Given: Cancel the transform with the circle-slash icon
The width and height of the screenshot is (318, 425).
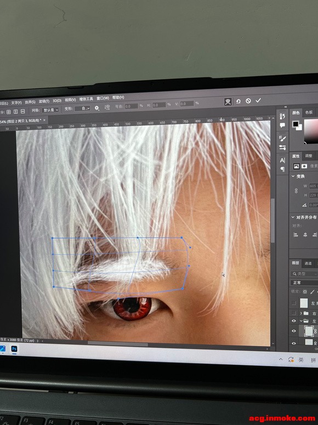Looking at the screenshot, I should 248,101.
